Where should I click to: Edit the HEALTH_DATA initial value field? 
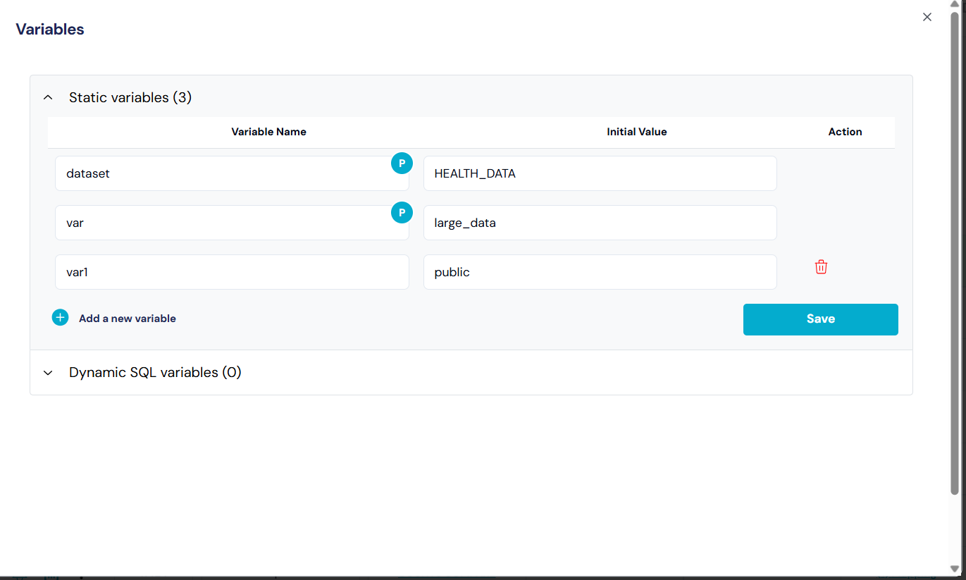[600, 173]
